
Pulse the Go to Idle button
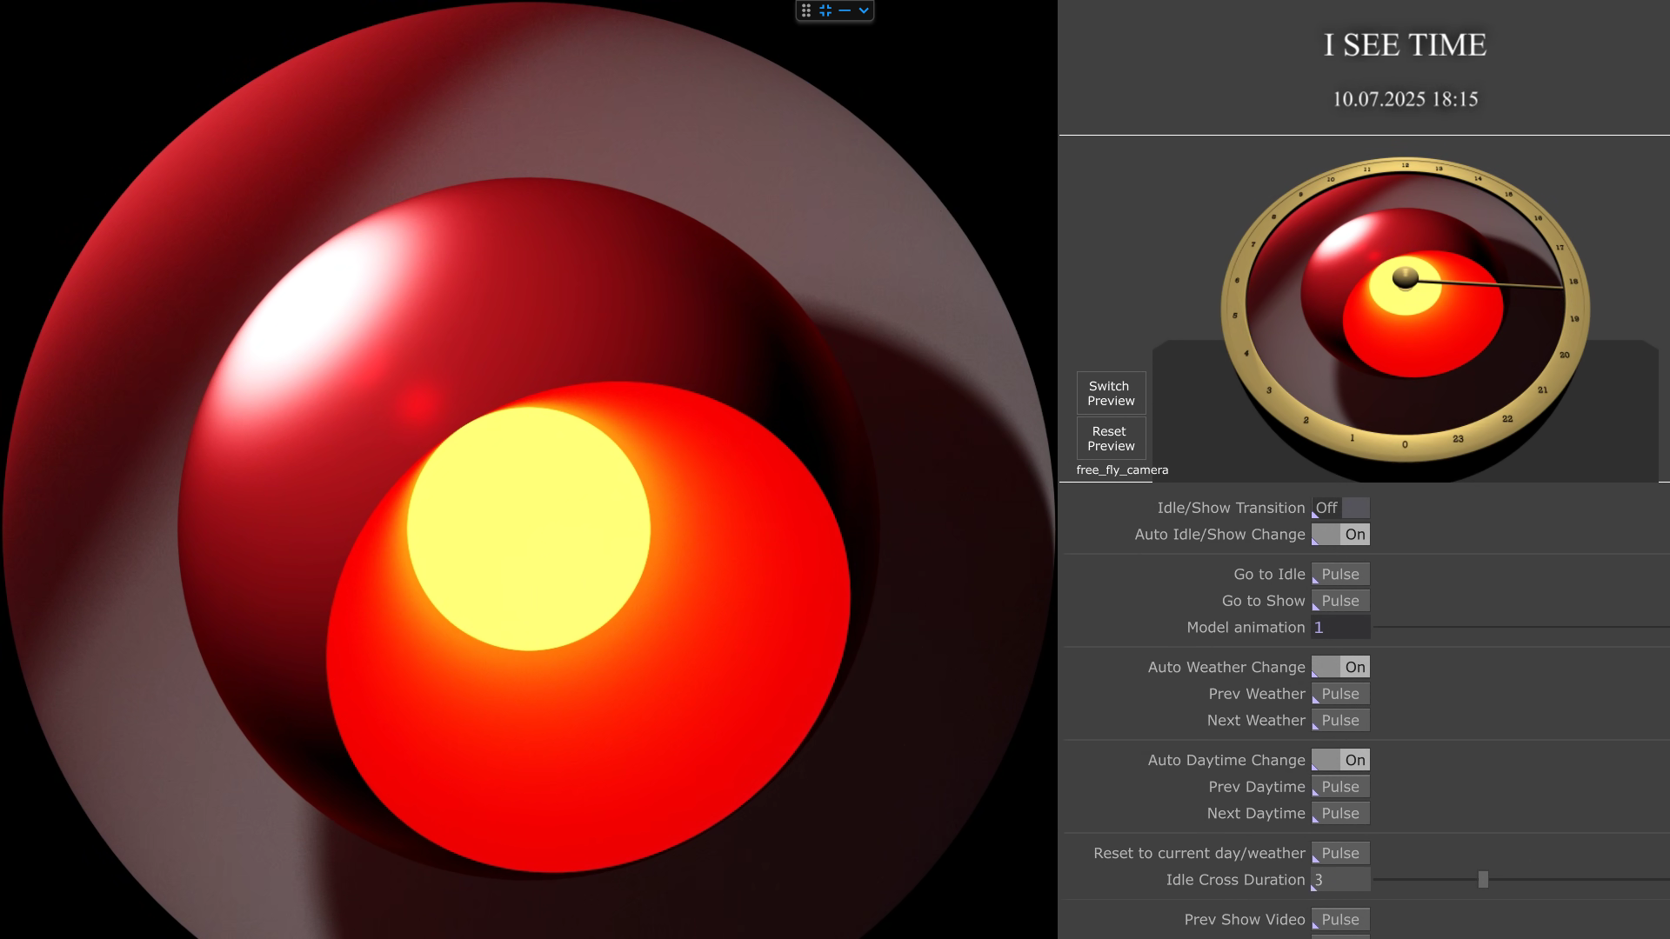click(x=1340, y=575)
